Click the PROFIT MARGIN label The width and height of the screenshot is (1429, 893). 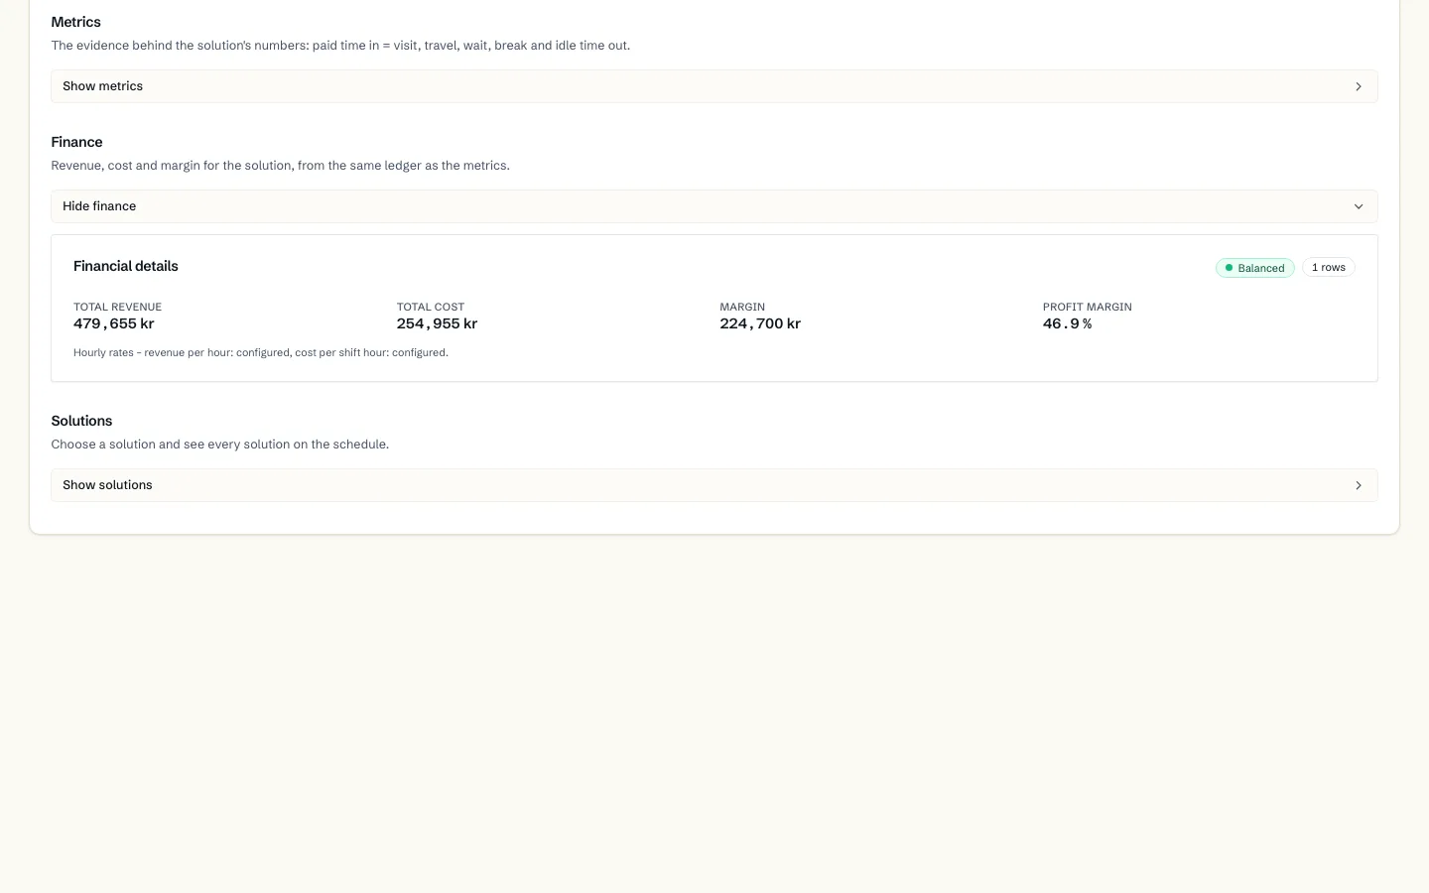pyautogui.click(x=1088, y=307)
